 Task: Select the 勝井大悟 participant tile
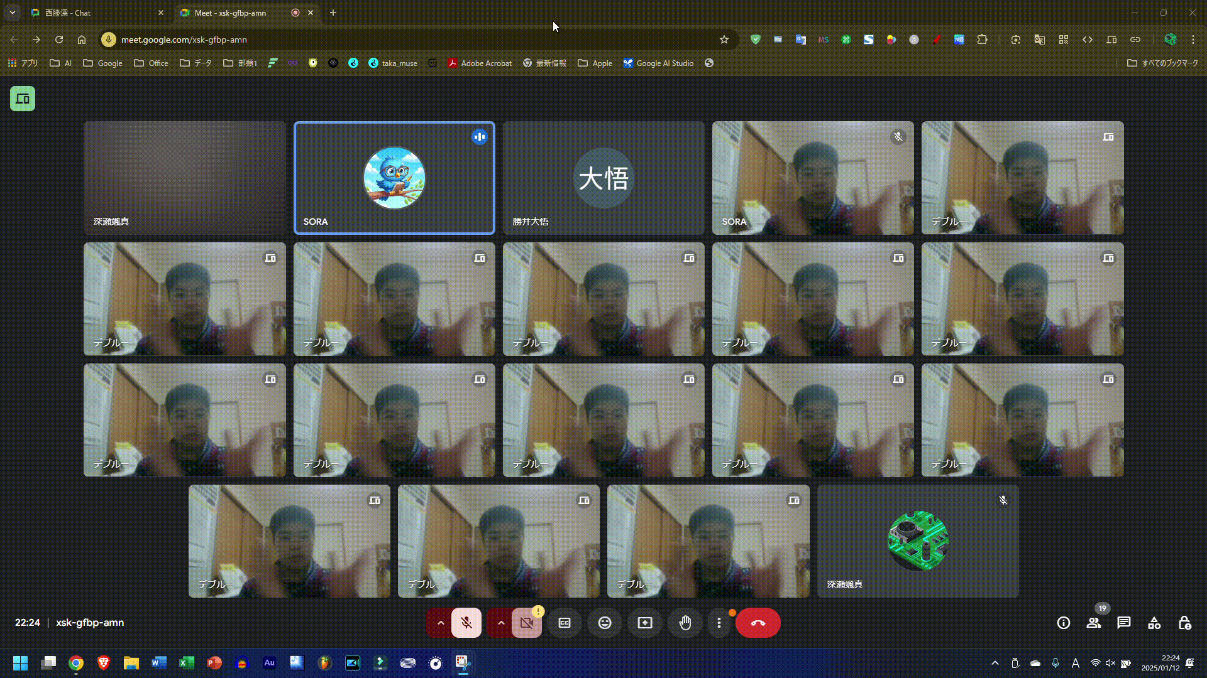(603, 178)
